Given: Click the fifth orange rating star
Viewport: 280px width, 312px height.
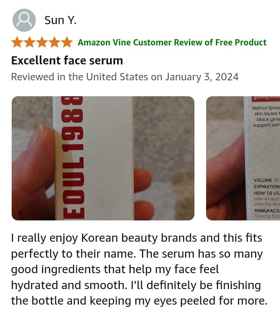Looking at the screenshot, I should (x=67, y=42).
